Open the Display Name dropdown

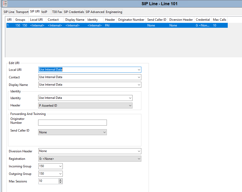point(139,85)
